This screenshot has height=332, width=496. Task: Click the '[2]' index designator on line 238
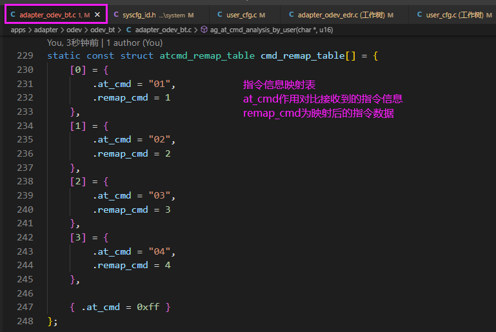pyautogui.click(x=78, y=182)
